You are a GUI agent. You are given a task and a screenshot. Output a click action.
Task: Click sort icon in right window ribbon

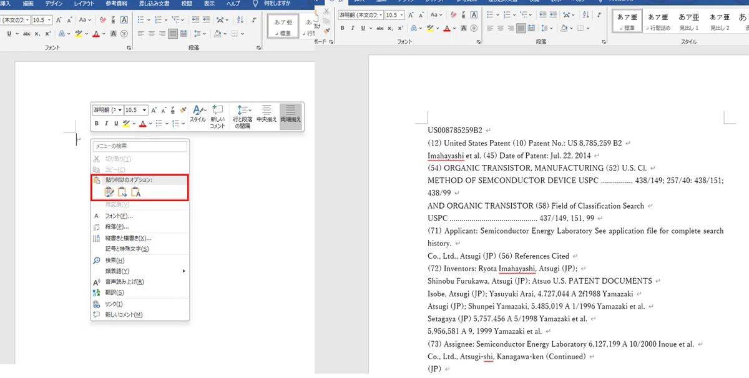tap(586, 15)
